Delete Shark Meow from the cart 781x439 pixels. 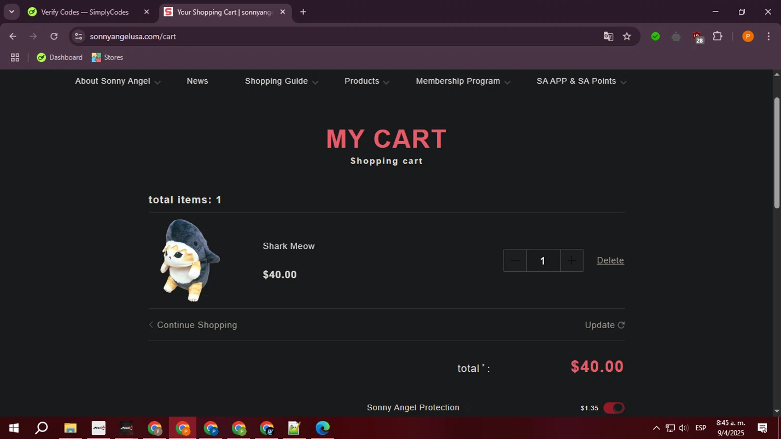(610, 260)
